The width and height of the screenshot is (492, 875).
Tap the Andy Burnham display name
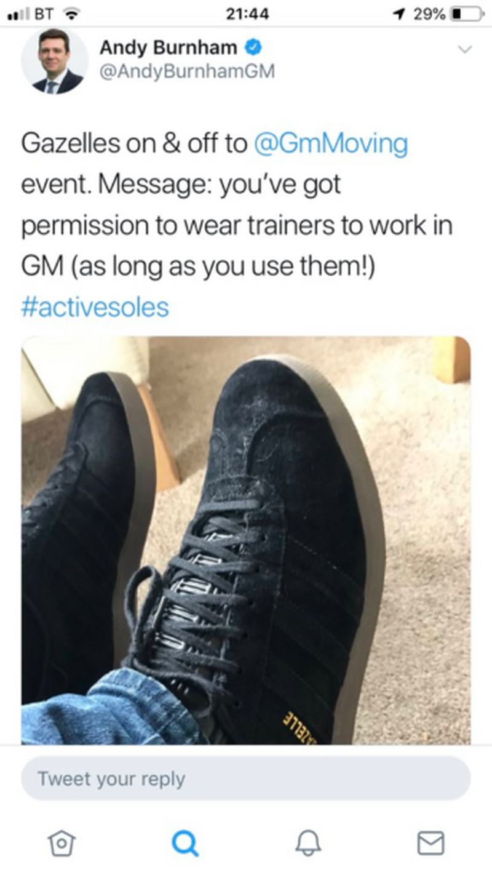168,47
